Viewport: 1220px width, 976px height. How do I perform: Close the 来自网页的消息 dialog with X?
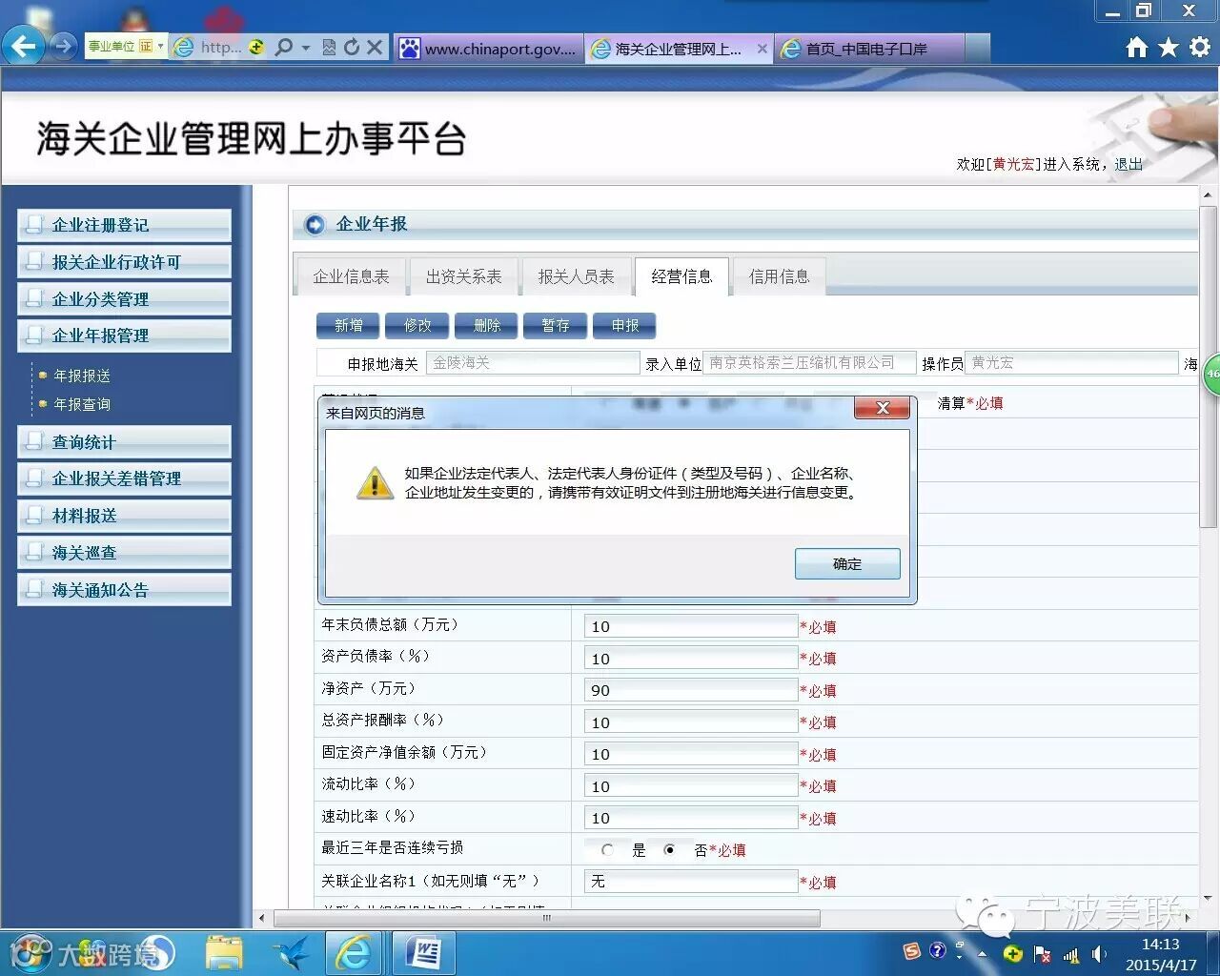point(884,408)
